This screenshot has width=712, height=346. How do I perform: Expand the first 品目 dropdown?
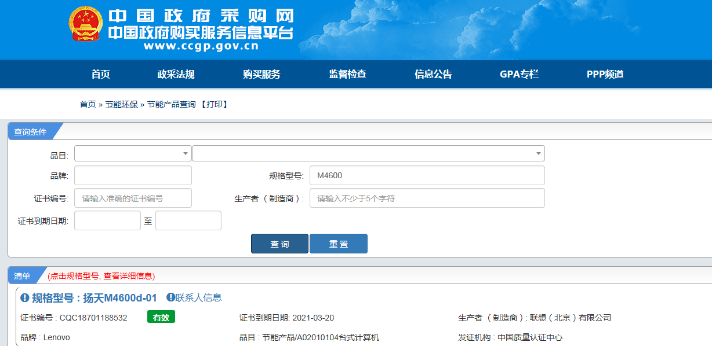click(x=133, y=153)
